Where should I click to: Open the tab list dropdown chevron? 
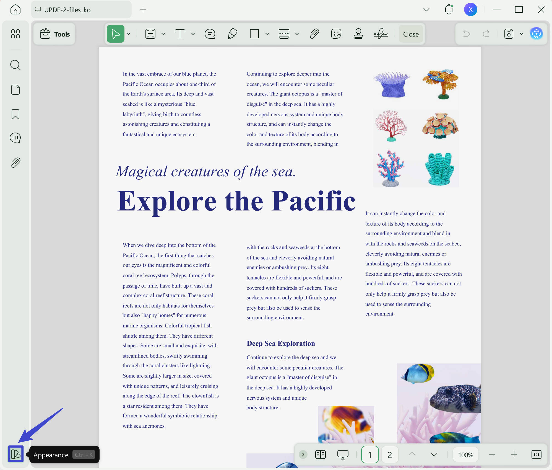point(426,10)
